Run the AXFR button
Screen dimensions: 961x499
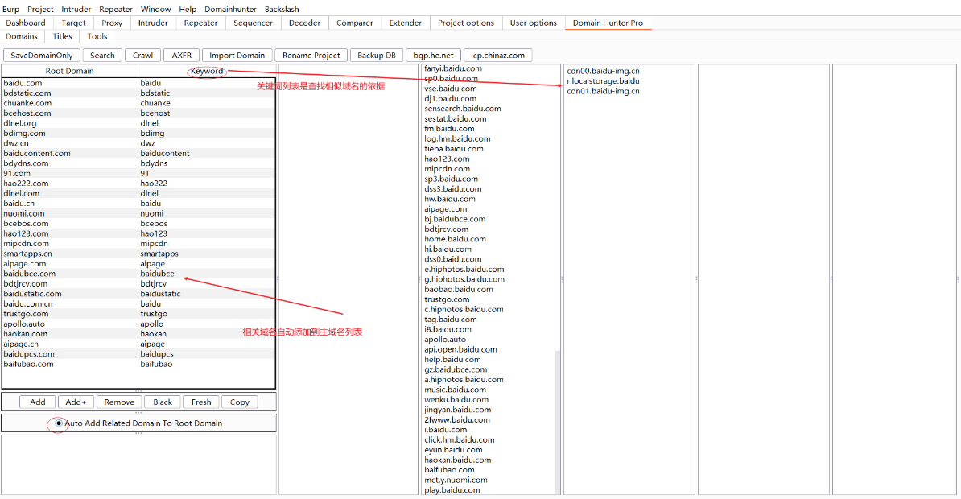click(x=181, y=56)
